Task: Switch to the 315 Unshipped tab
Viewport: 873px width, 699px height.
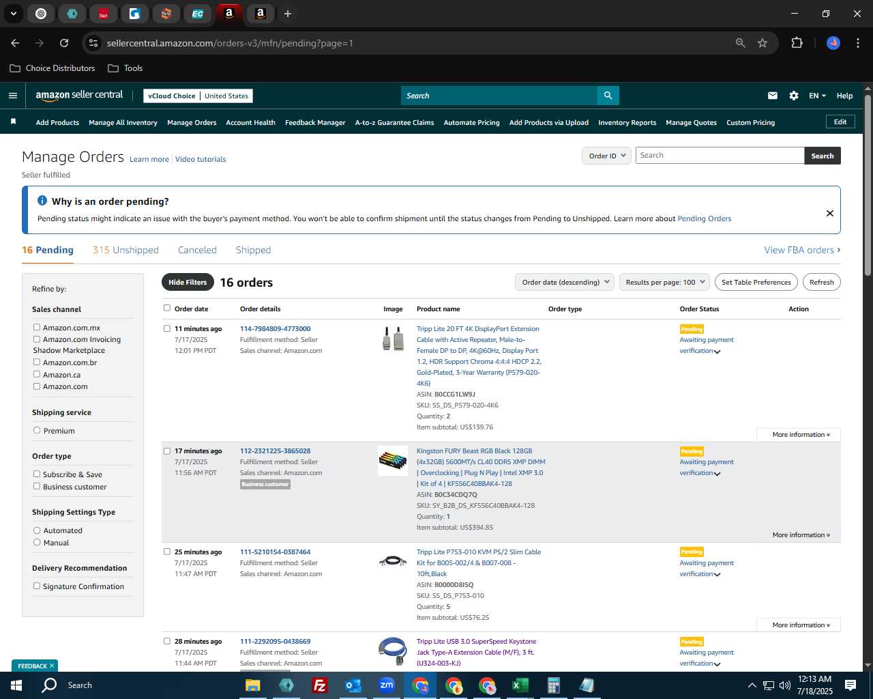Action: tap(125, 250)
